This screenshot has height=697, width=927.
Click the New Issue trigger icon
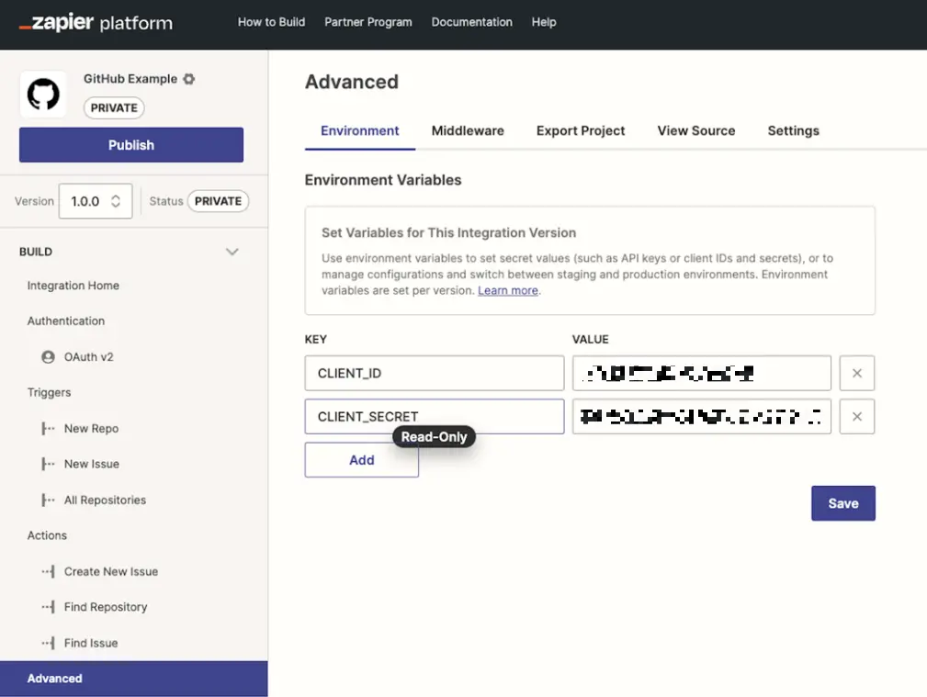pos(48,464)
